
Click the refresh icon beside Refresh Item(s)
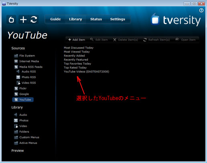click(x=145, y=40)
